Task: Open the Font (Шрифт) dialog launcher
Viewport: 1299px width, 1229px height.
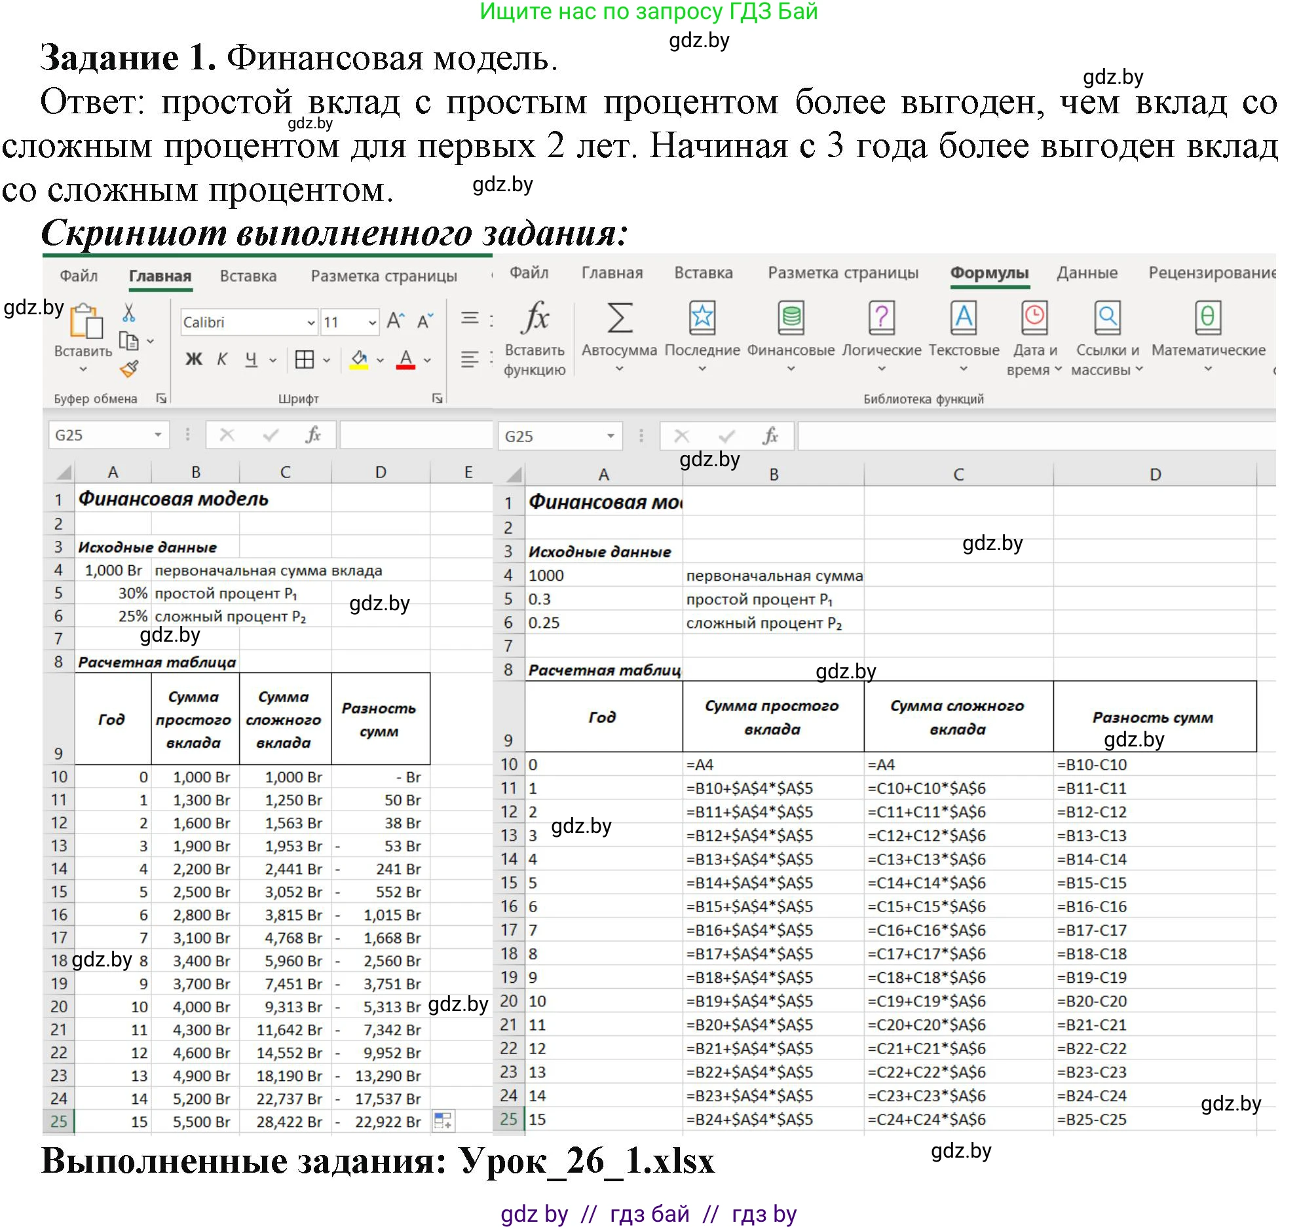Action: [437, 398]
